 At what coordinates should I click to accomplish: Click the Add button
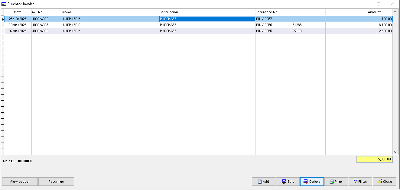264,182
